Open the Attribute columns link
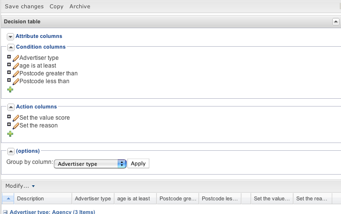Screen dimensions: 341x214 39,36
